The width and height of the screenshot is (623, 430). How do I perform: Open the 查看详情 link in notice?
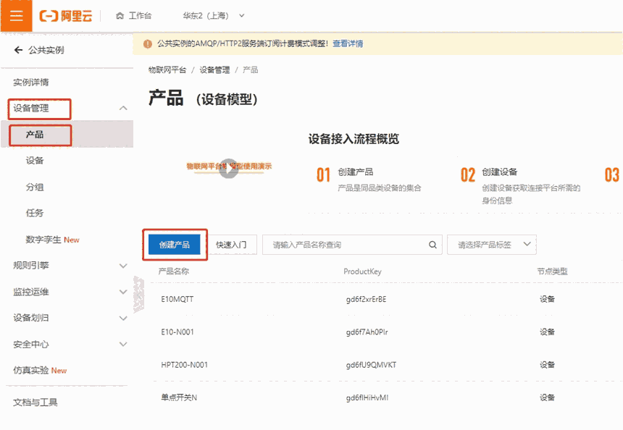tap(348, 43)
